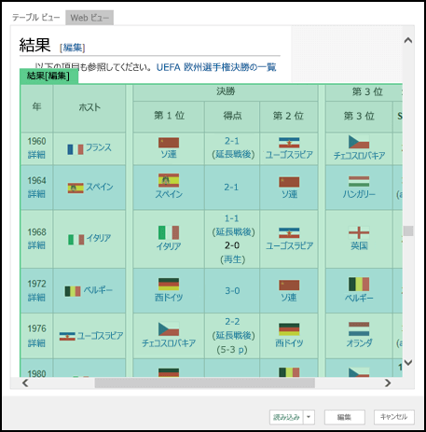Click the 得点 column header
426x432 pixels.
232,116
